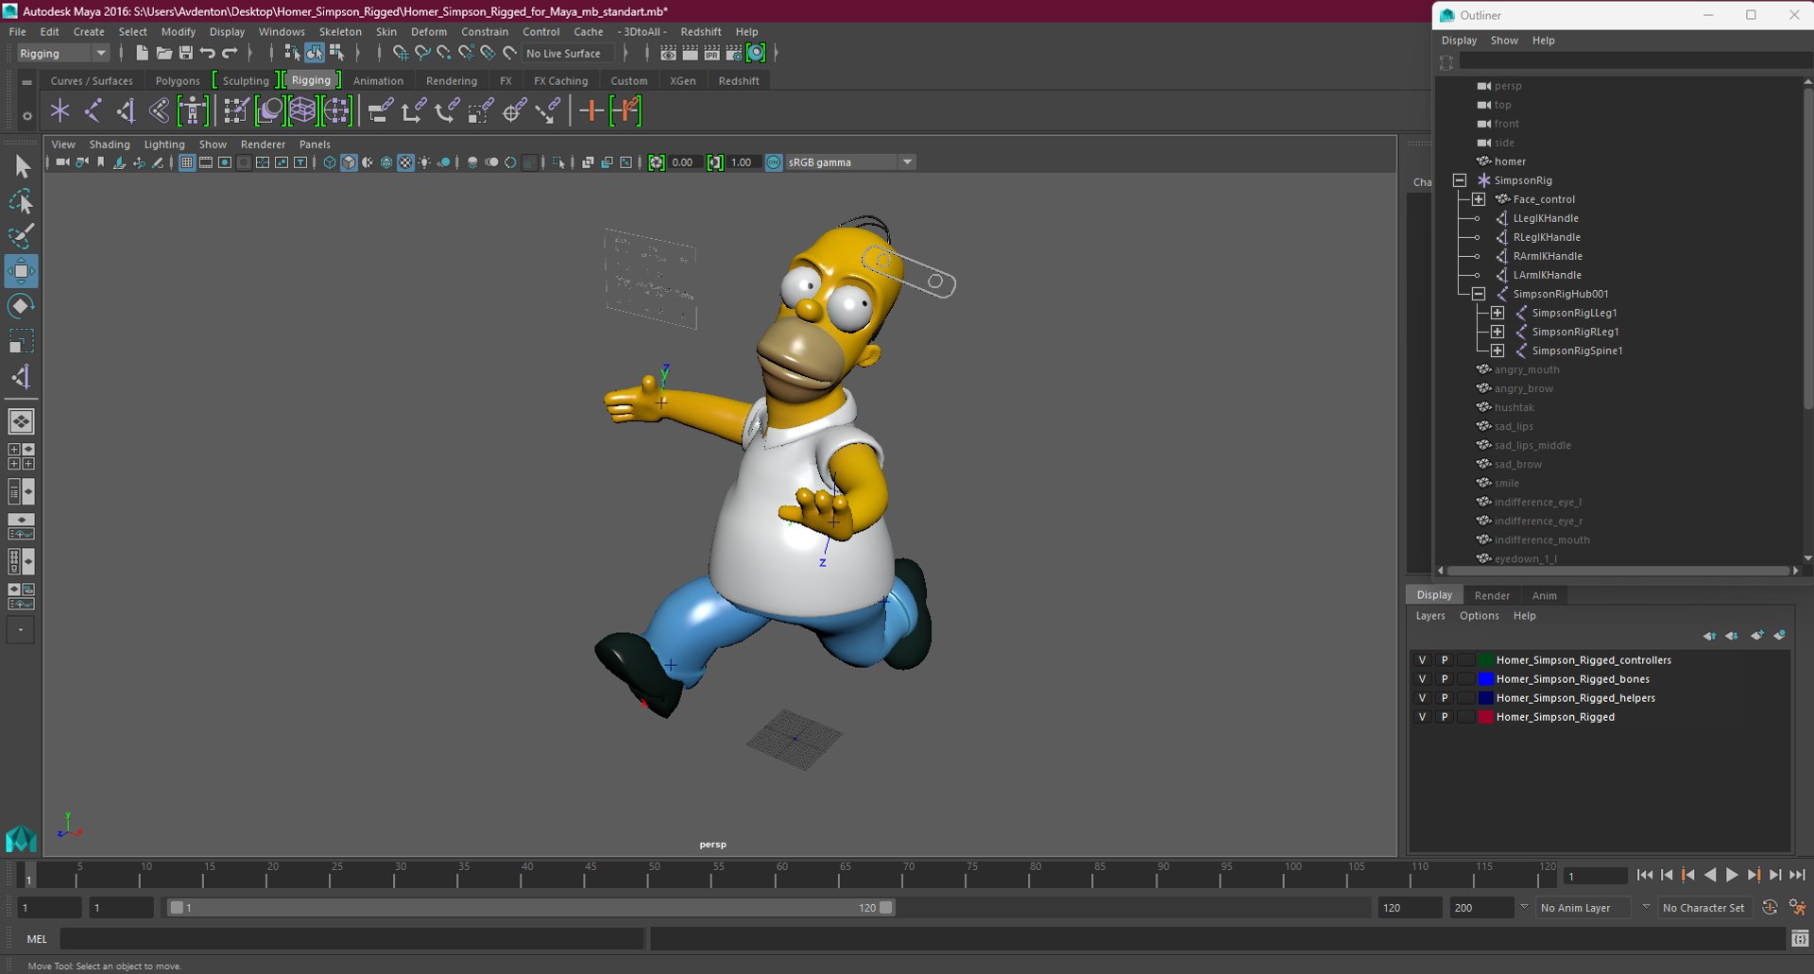Toggle playback P of Homer_Simpson_Rigged_controllers layer
The image size is (1814, 974).
pos(1445,660)
